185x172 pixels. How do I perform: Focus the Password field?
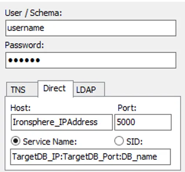[x=91, y=60]
